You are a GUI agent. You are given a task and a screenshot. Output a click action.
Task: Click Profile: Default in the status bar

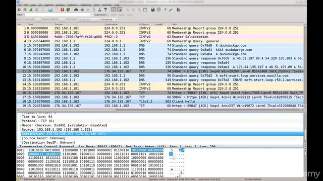click(x=253, y=179)
